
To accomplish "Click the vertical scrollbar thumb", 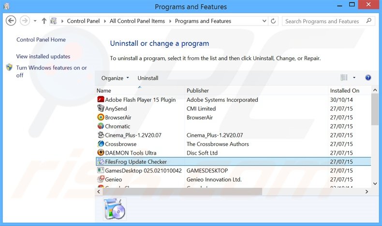I will tap(375, 109).
